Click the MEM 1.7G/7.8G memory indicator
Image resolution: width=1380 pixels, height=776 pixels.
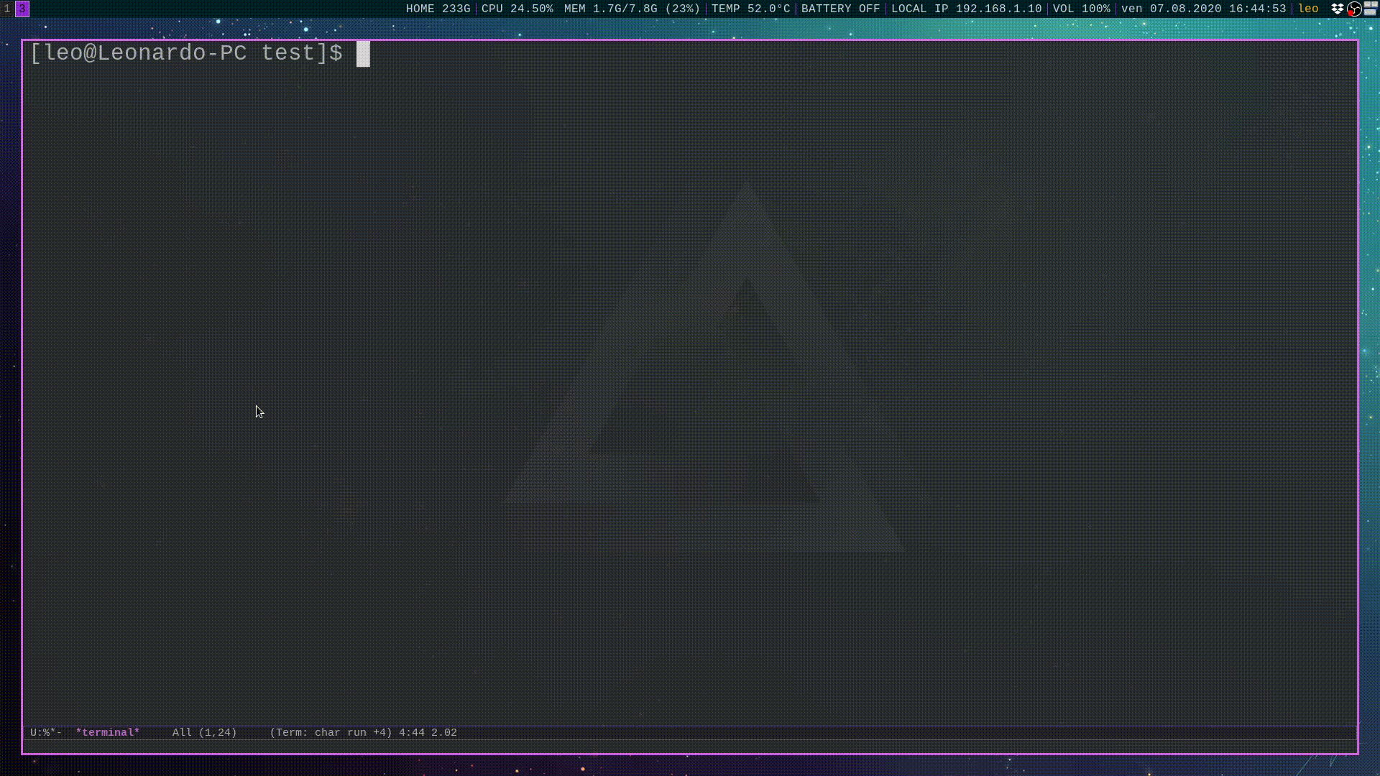coord(632,9)
